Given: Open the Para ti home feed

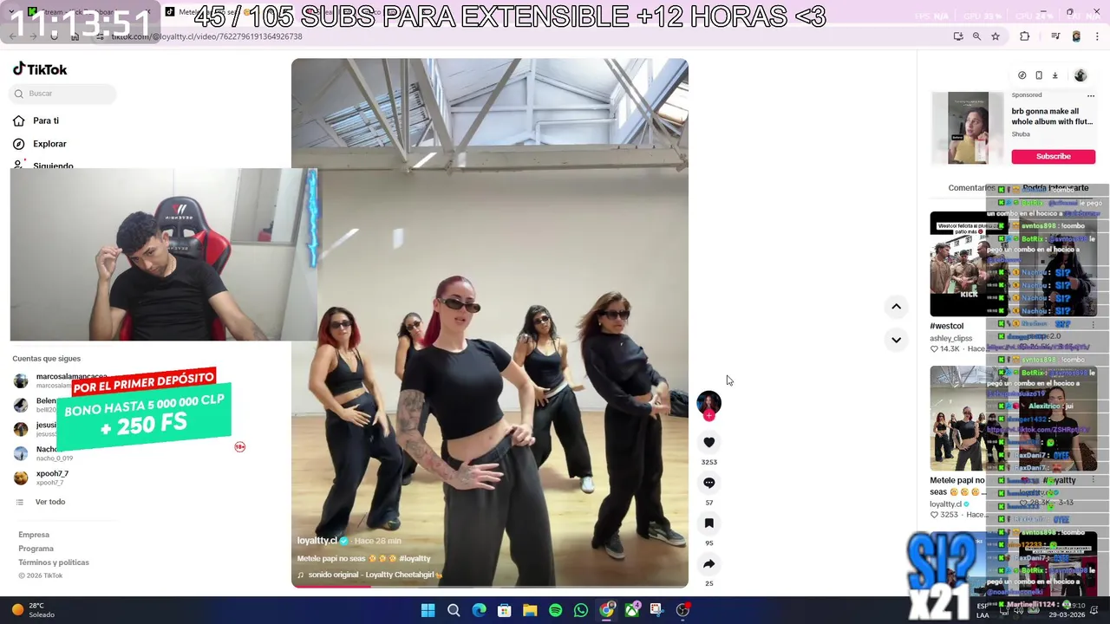Looking at the screenshot, I should [x=36, y=121].
